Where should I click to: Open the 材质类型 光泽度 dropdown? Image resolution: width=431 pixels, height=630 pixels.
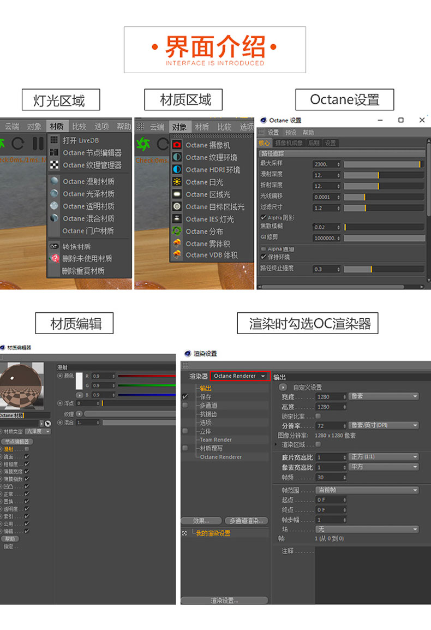coord(38,431)
